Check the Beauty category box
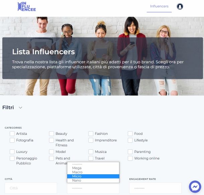204x195 pixels. coord(52,134)
